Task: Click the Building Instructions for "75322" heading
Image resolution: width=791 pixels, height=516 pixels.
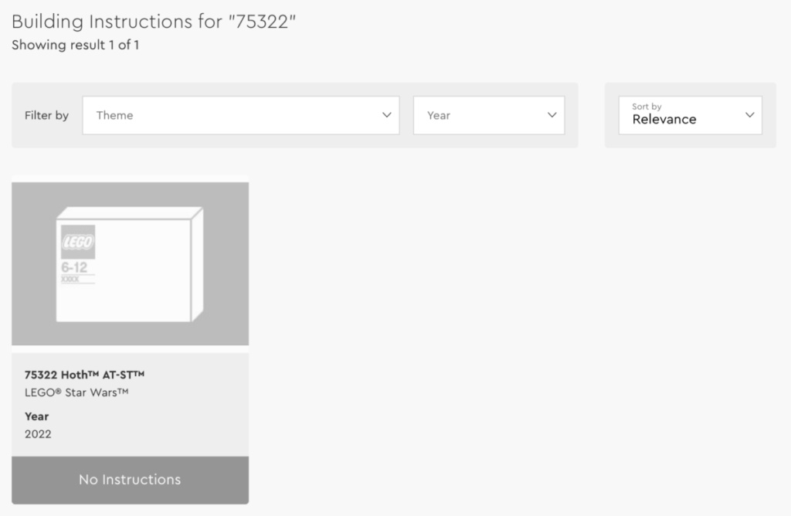Action: point(154,21)
